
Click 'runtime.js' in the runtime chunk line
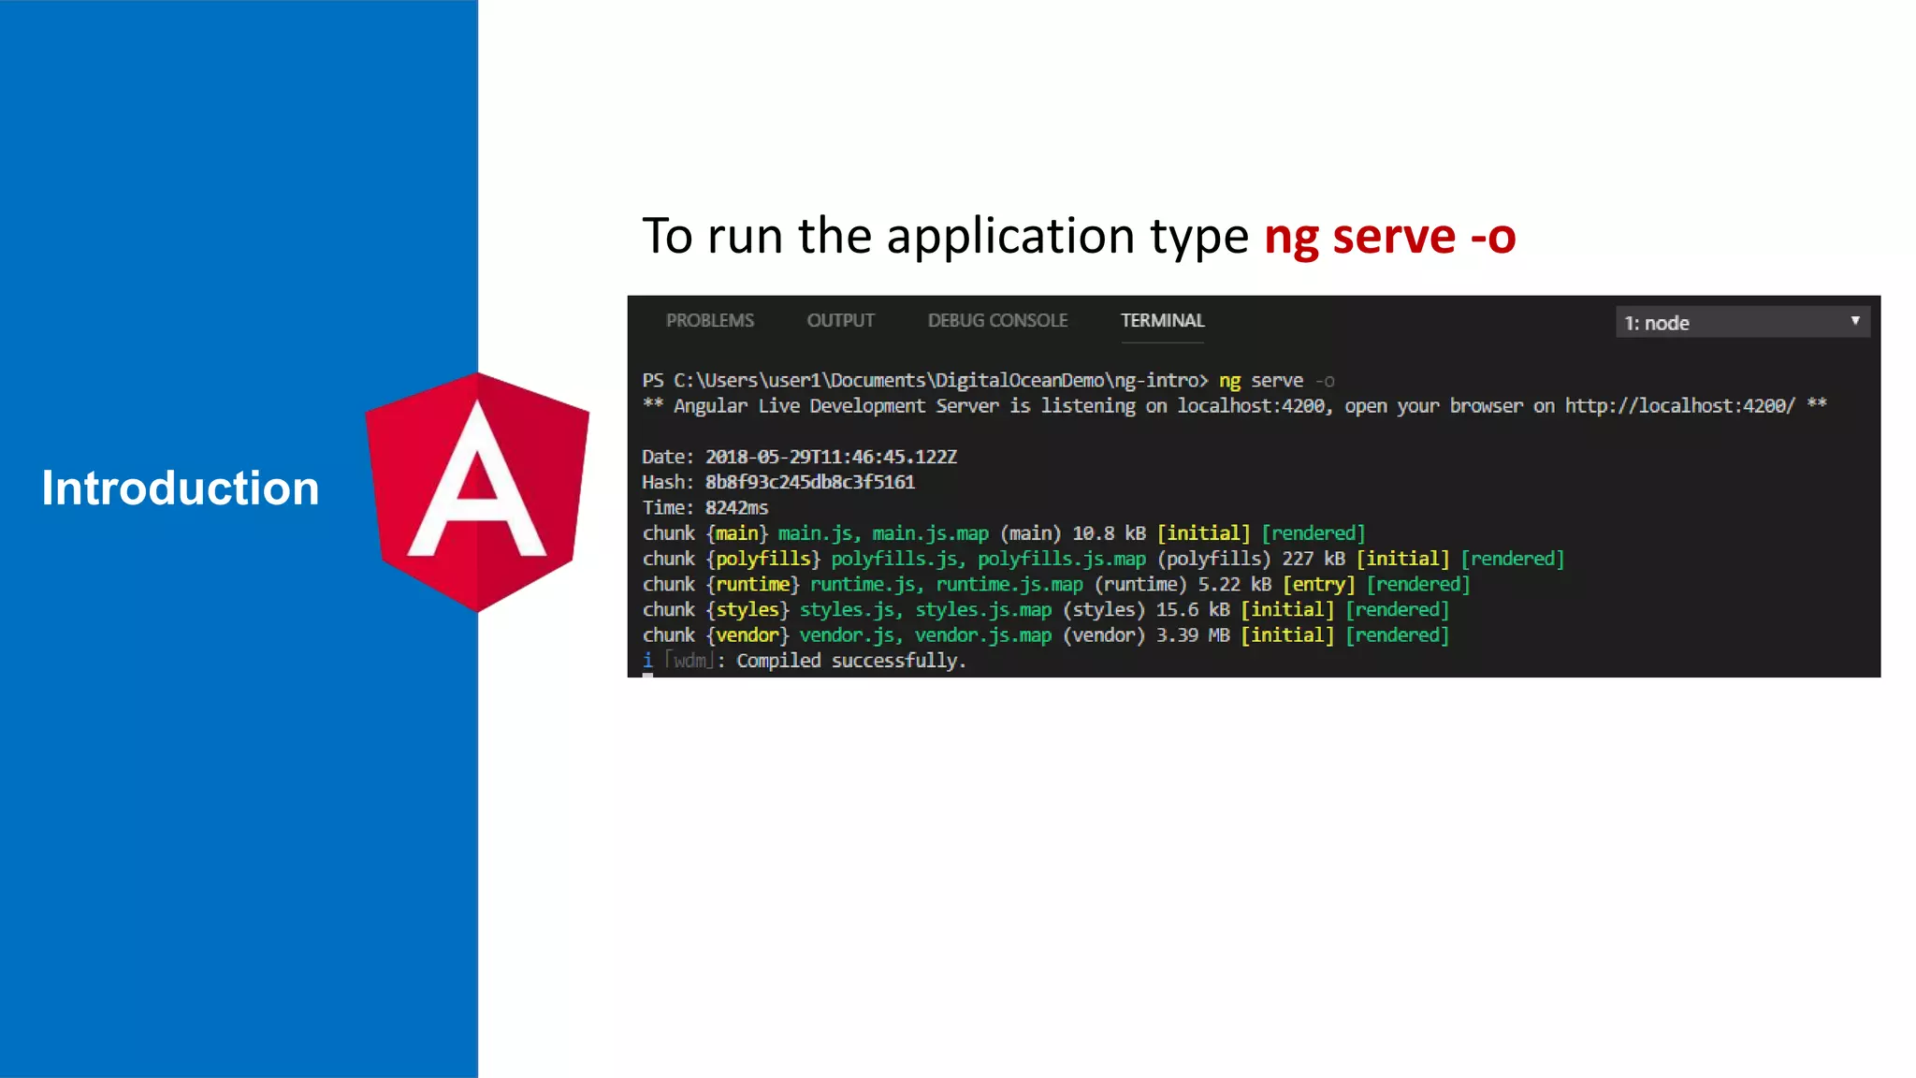pos(864,585)
